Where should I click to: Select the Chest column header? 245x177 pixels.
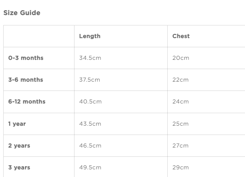[181, 36]
